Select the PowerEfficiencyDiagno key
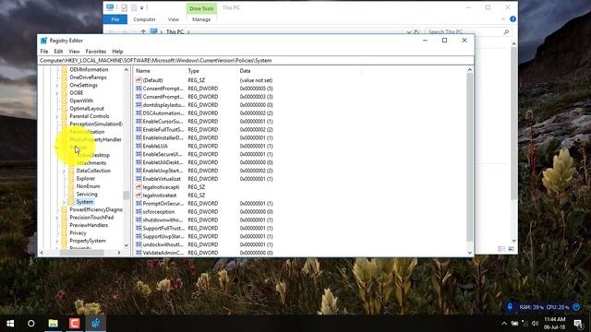591x332 pixels. [x=96, y=209]
